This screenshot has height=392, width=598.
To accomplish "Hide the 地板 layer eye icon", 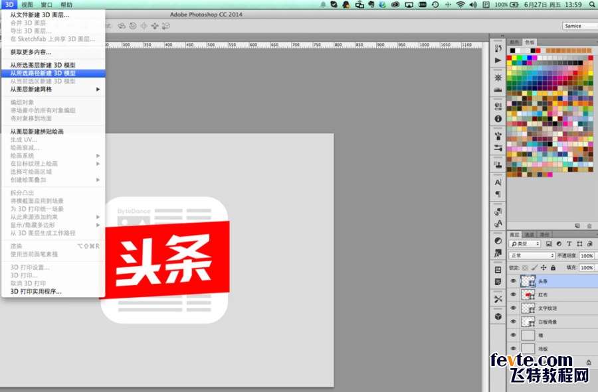I will click(x=514, y=348).
